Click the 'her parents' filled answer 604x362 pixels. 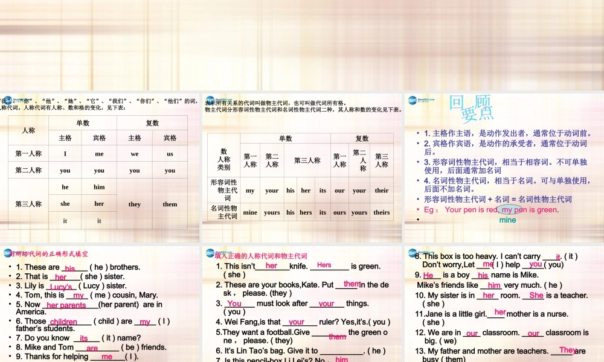pos(66,305)
